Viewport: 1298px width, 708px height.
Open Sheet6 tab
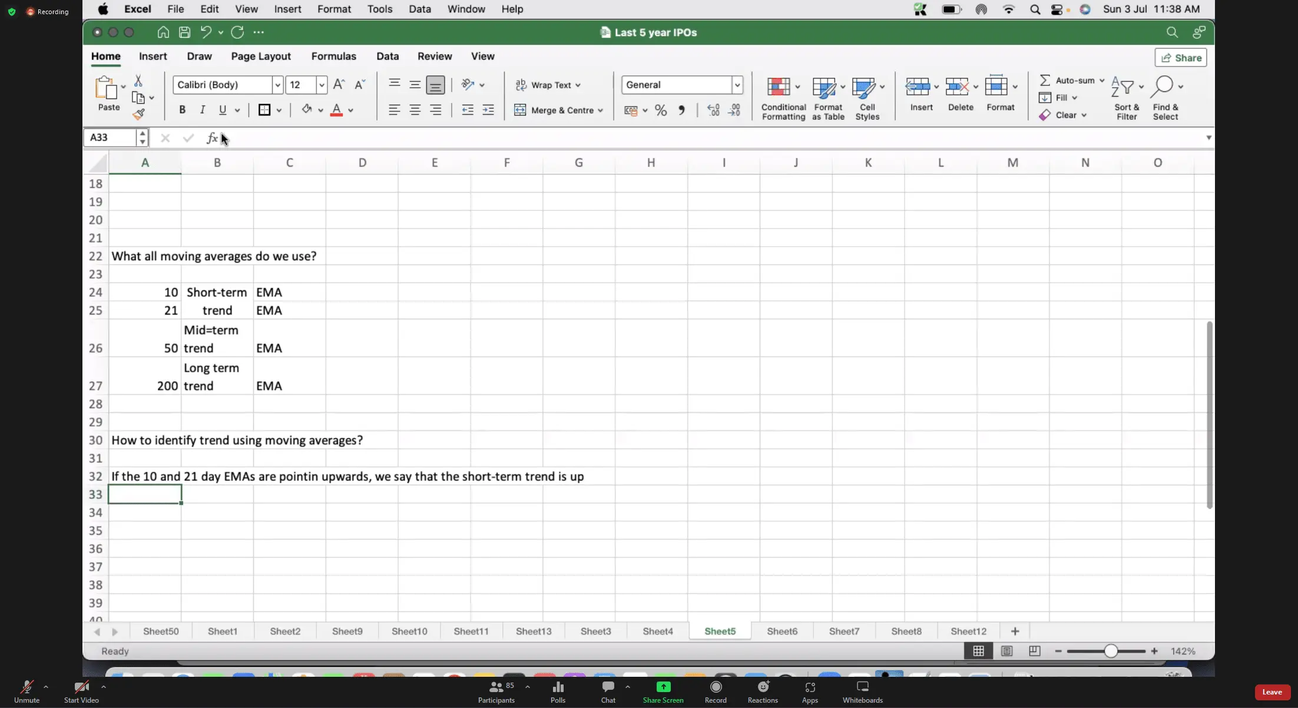[x=782, y=631]
